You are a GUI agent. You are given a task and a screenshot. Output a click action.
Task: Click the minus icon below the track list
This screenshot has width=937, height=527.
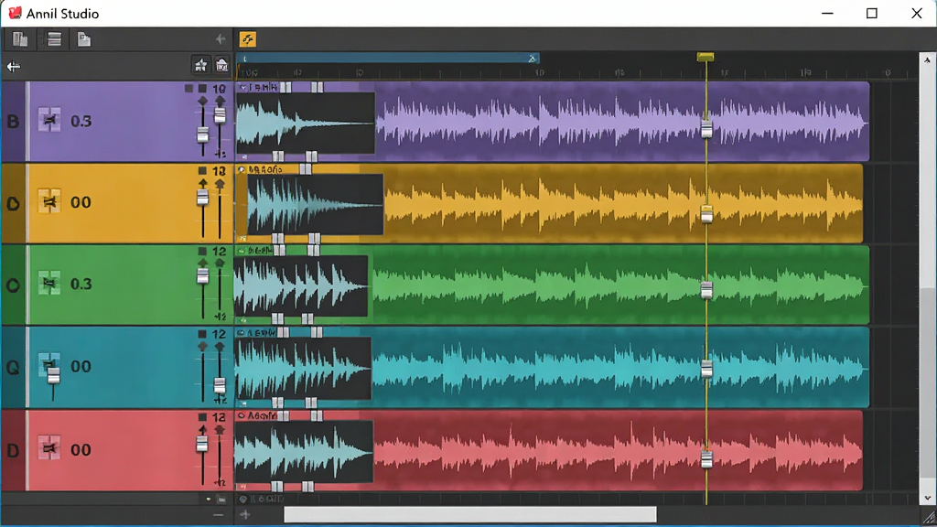[x=218, y=514]
